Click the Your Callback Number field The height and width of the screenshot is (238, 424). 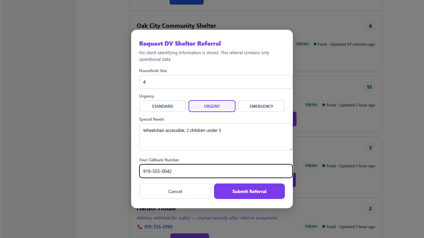tap(216, 171)
